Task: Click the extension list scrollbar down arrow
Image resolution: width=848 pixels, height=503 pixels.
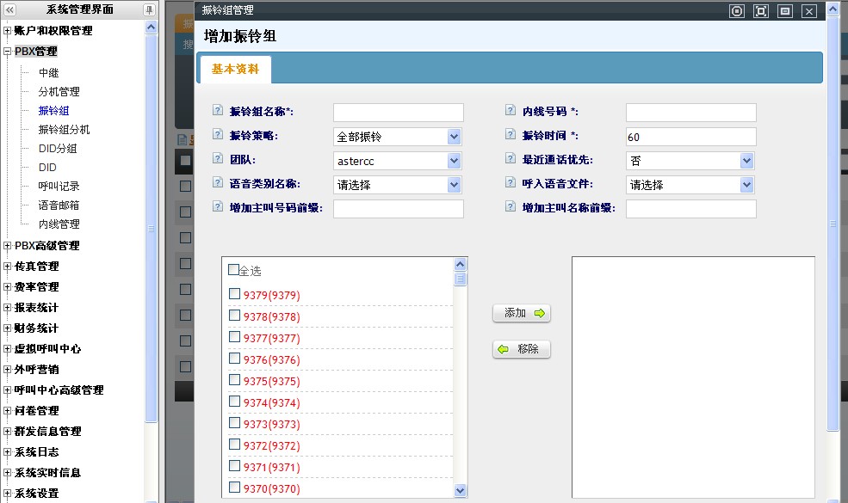Action: coord(460,490)
